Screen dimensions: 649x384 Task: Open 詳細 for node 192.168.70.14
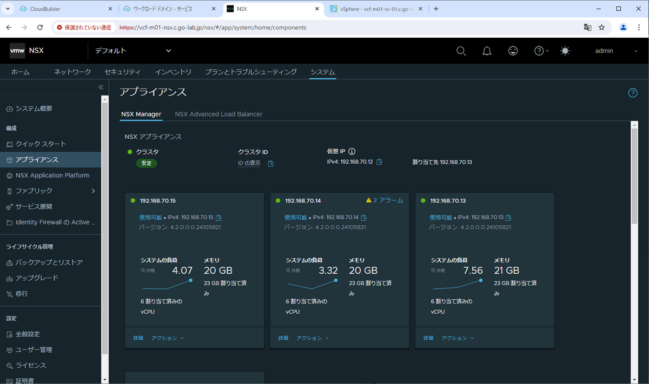point(283,338)
